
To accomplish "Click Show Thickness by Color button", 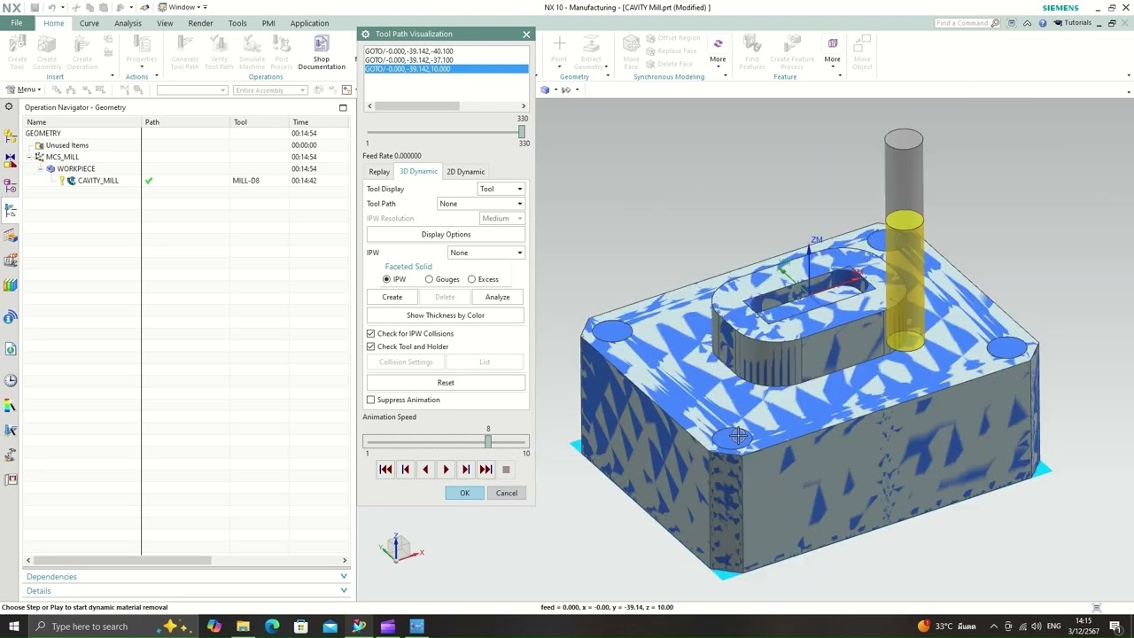I will click(x=446, y=315).
